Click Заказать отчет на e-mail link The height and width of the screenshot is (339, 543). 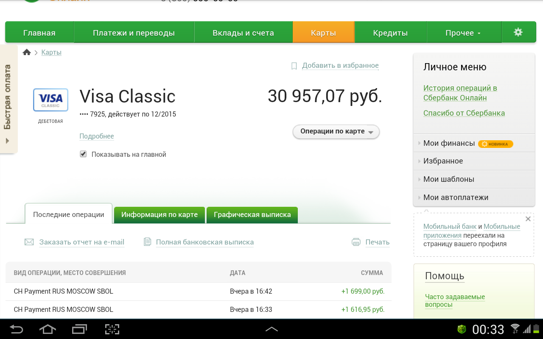point(82,242)
